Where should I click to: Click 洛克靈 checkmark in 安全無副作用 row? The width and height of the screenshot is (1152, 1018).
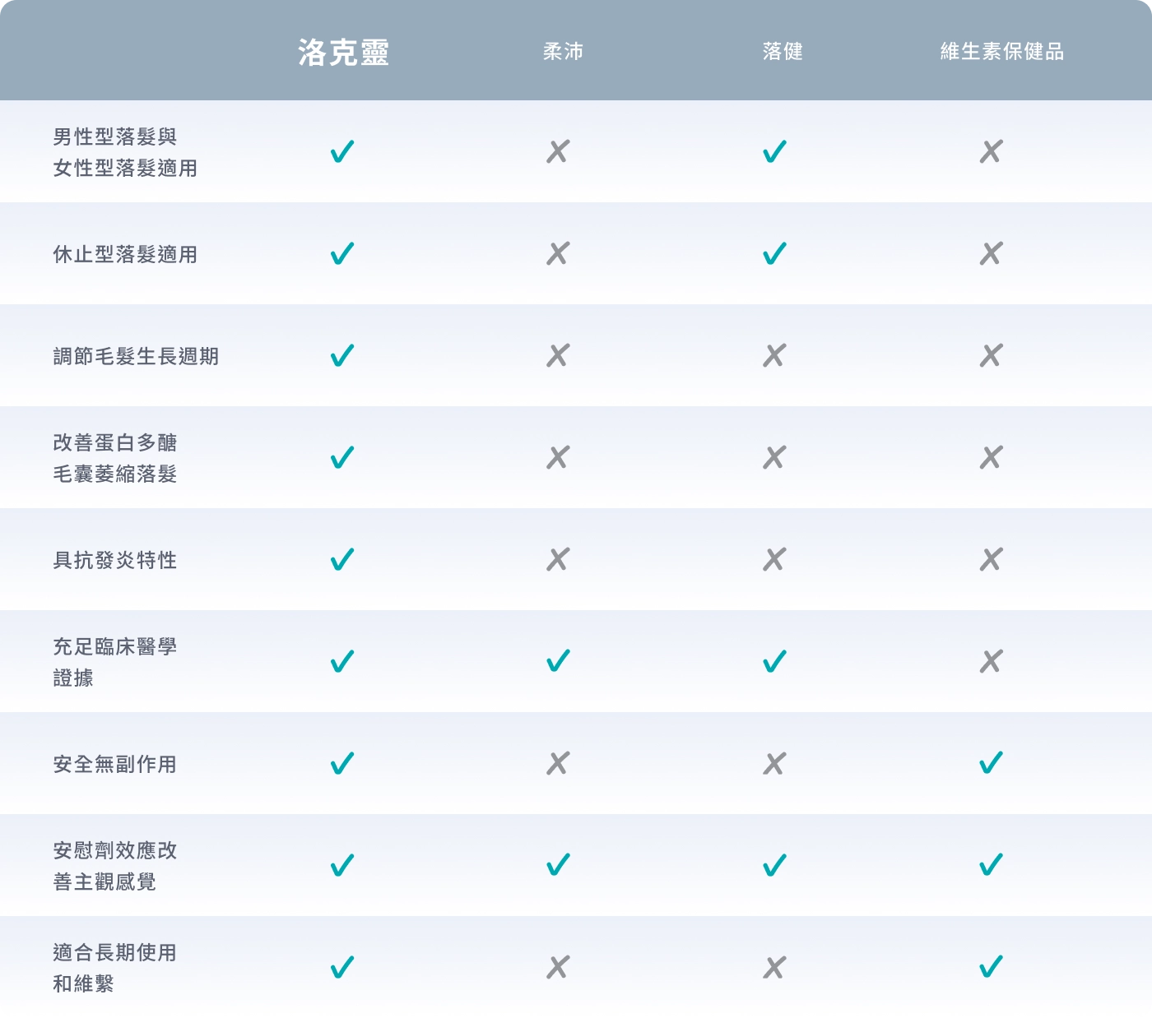click(x=342, y=763)
